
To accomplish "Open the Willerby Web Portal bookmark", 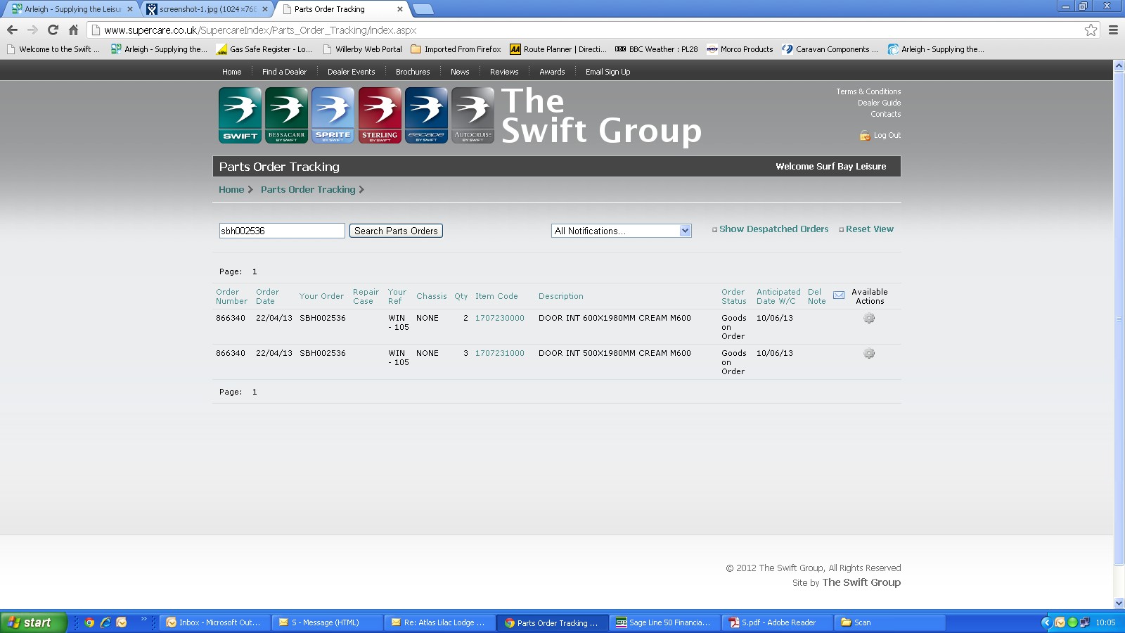I will coord(362,49).
